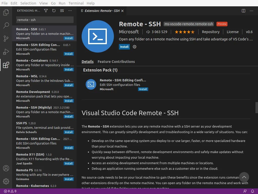Install Remote X11 (SSH) extension
Screen dimensions: 258x194
(69, 163)
